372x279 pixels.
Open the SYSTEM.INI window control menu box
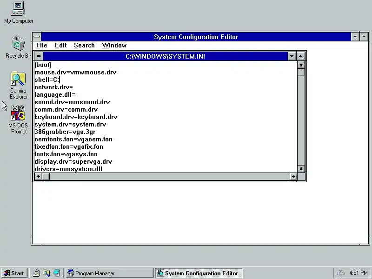(39, 56)
